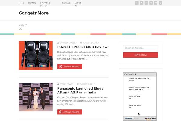This screenshot has height=121, width=181.
Task: Go to HOME in the top navigation
Action: 22,3
